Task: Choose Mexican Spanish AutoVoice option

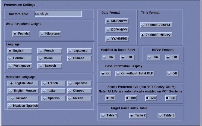Action: [23, 106]
